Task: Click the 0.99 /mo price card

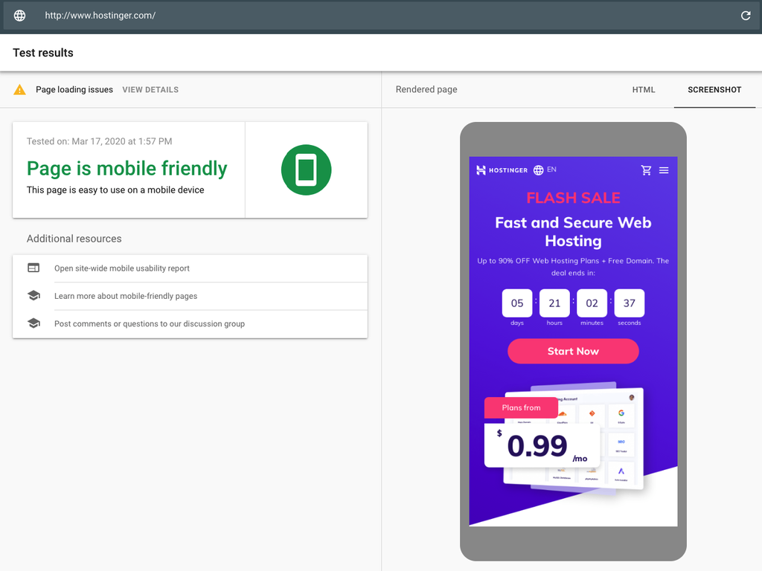Action: 542,445
